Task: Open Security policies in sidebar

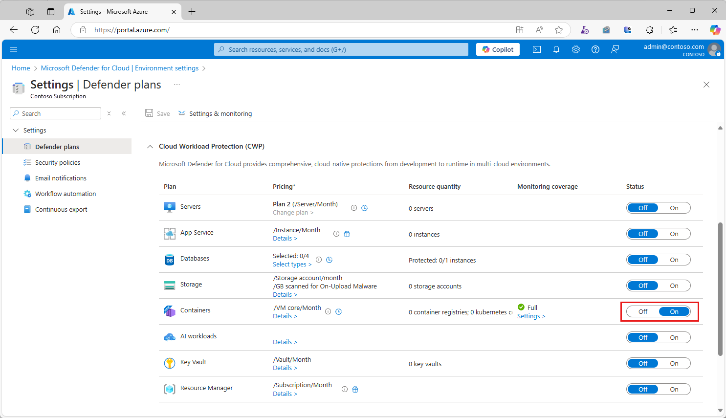Action: point(58,162)
